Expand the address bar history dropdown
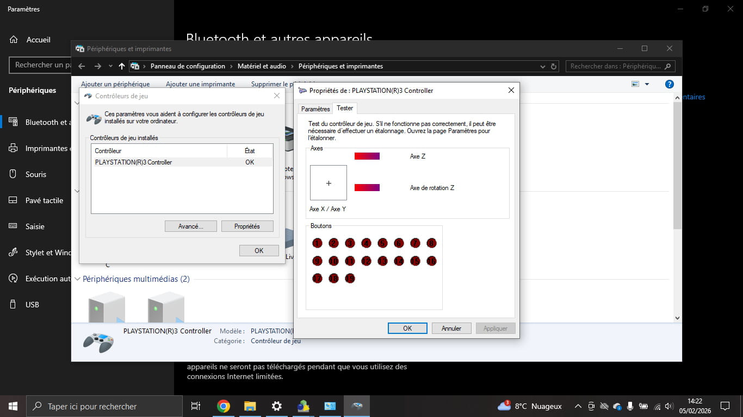 tap(542, 66)
